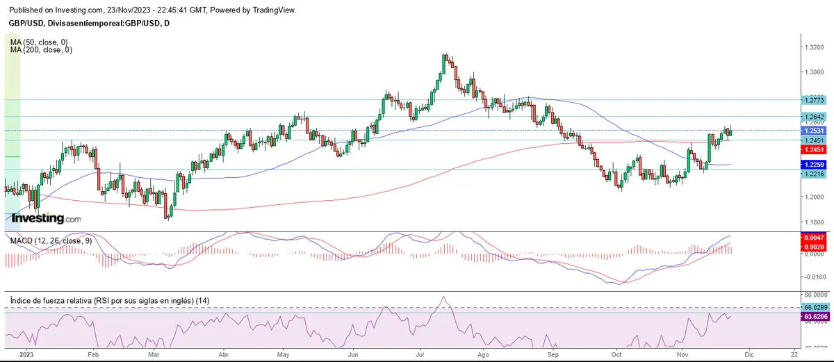Click the red MACD signal 0.0028 label

coord(812,247)
